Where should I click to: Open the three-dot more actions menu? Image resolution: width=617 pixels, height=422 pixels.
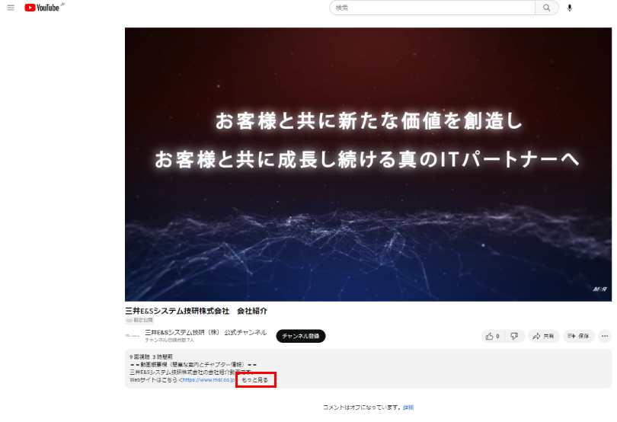[x=605, y=336]
